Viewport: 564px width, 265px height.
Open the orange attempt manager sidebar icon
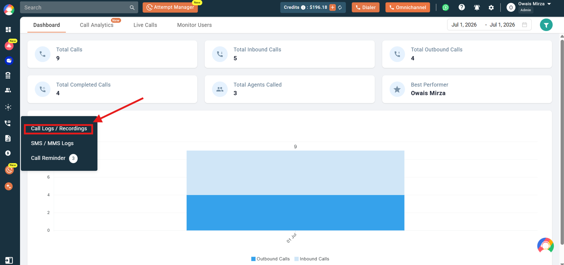(x=9, y=170)
